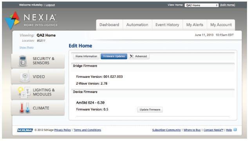Select the Climate thermometer icon

click(x=25, y=108)
